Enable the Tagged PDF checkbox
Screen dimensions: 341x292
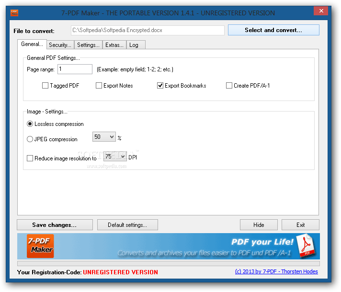pyautogui.click(x=45, y=86)
